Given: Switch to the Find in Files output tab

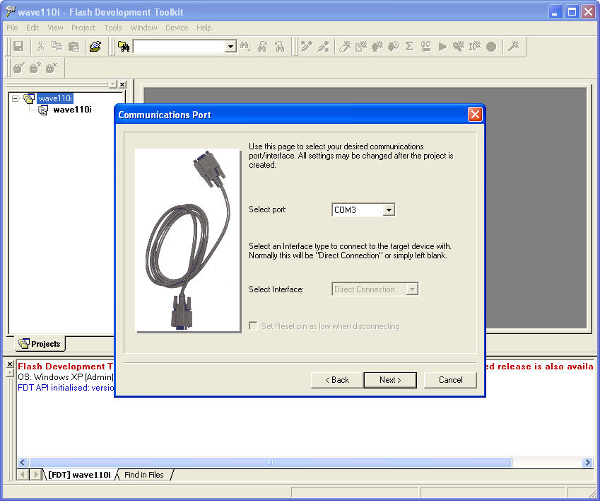Looking at the screenshot, I should tap(144, 475).
